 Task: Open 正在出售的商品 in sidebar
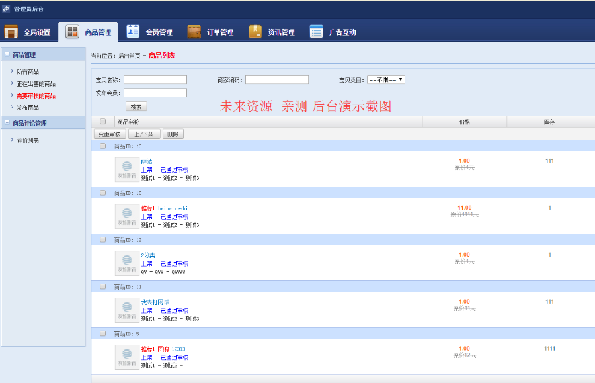[x=36, y=84]
